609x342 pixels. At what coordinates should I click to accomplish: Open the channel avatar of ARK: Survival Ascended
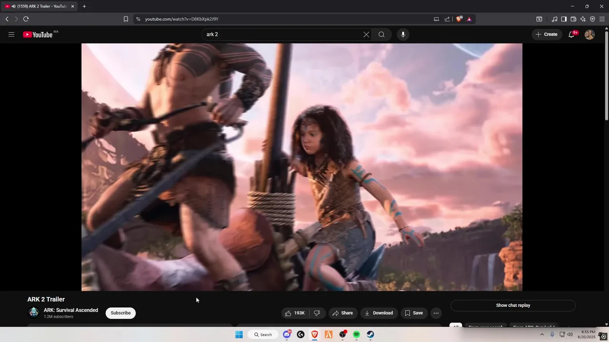[33, 313]
